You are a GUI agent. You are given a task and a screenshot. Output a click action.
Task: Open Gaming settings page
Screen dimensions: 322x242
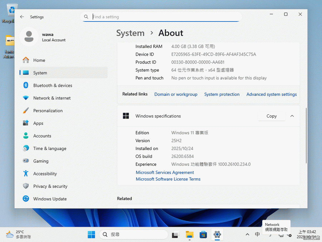click(41, 161)
